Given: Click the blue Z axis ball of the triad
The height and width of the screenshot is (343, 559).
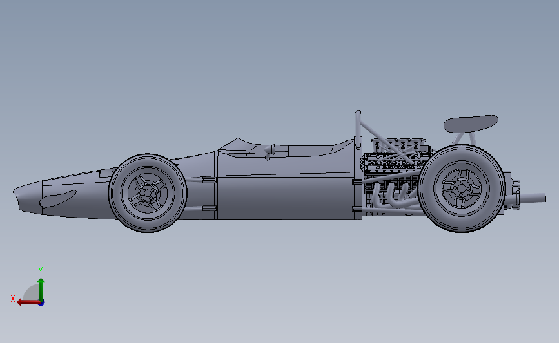Looking at the screenshot, I should coord(42,303).
